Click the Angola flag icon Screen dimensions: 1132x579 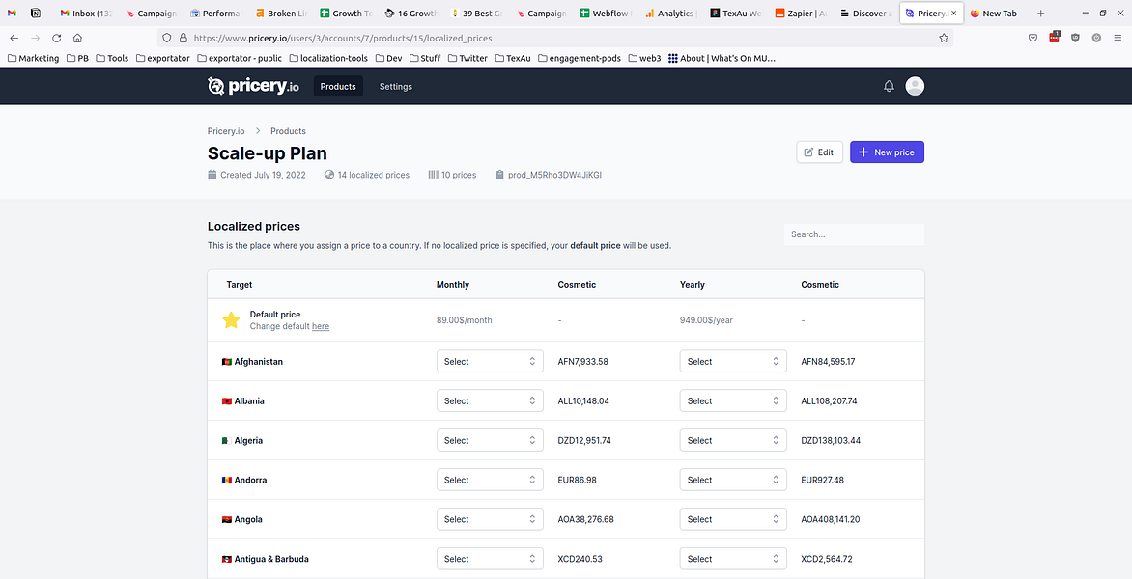227,519
